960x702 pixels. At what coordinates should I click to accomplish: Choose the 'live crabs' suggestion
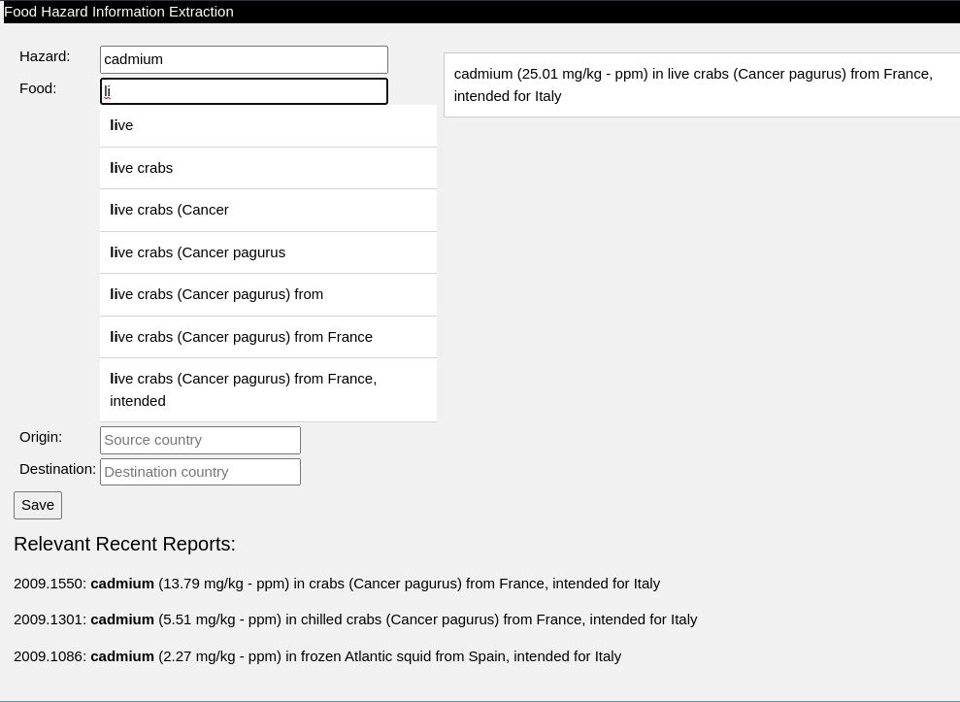click(268, 168)
